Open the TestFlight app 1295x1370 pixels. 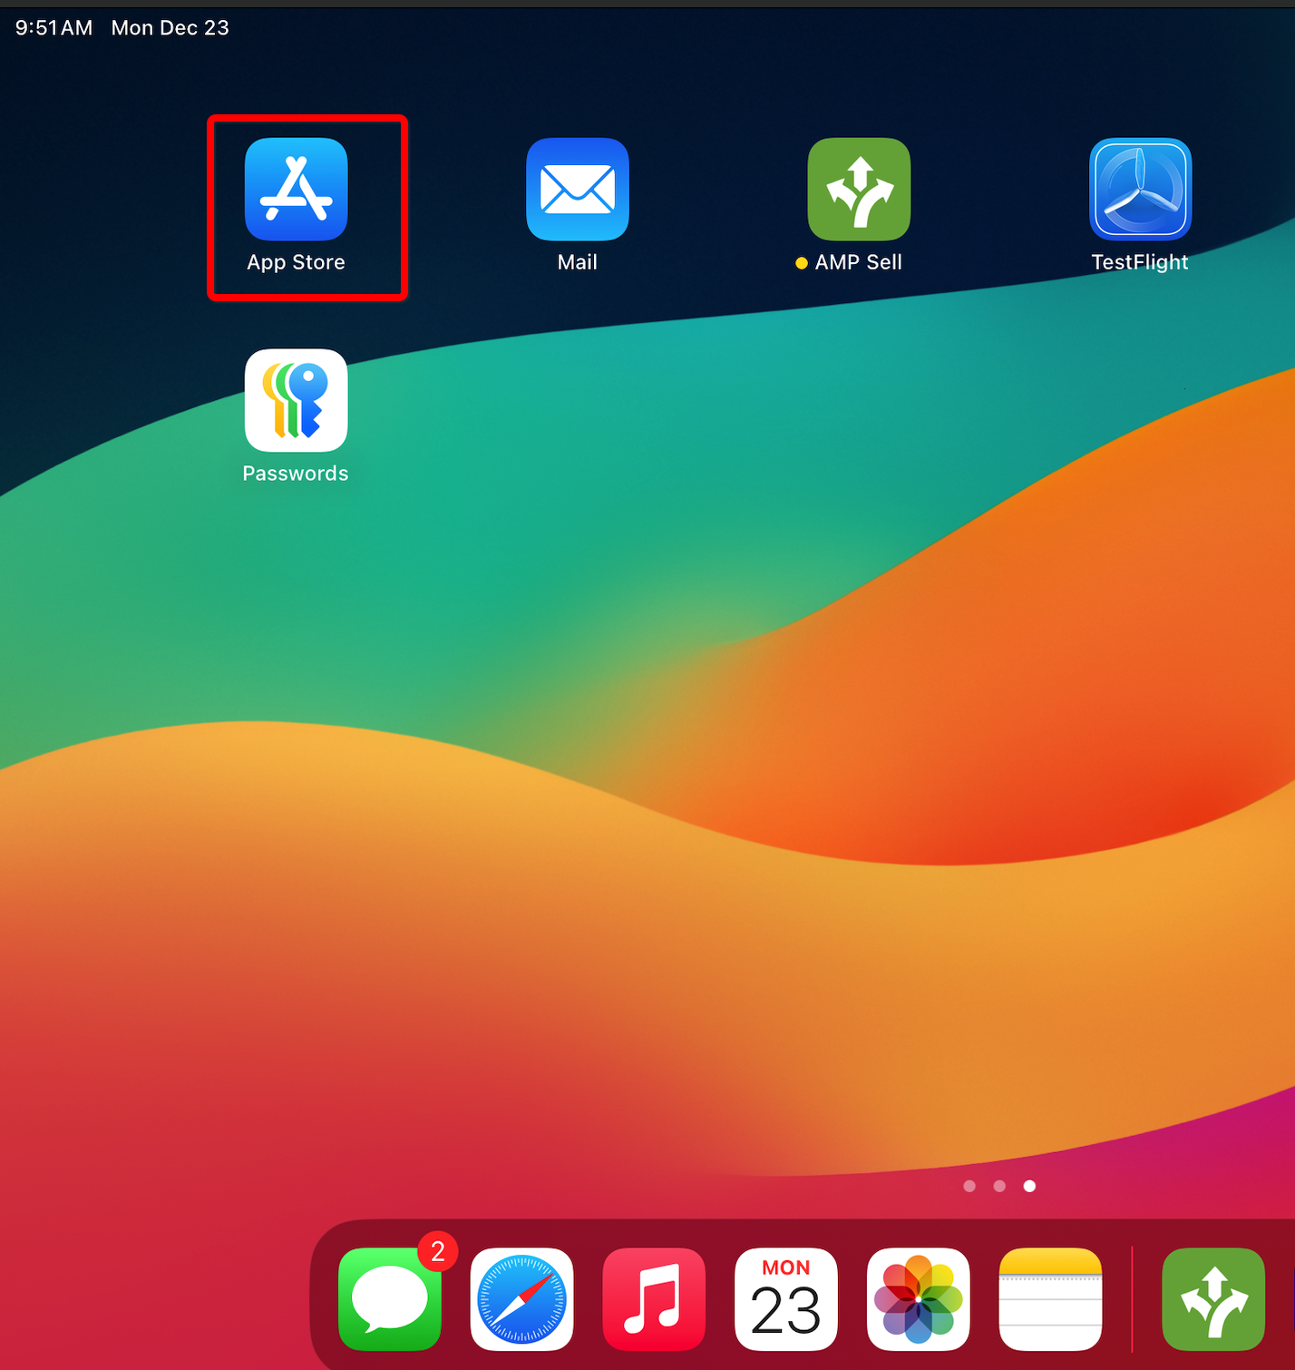(1141, 189)
